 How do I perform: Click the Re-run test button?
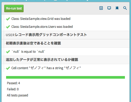point(14,8)
